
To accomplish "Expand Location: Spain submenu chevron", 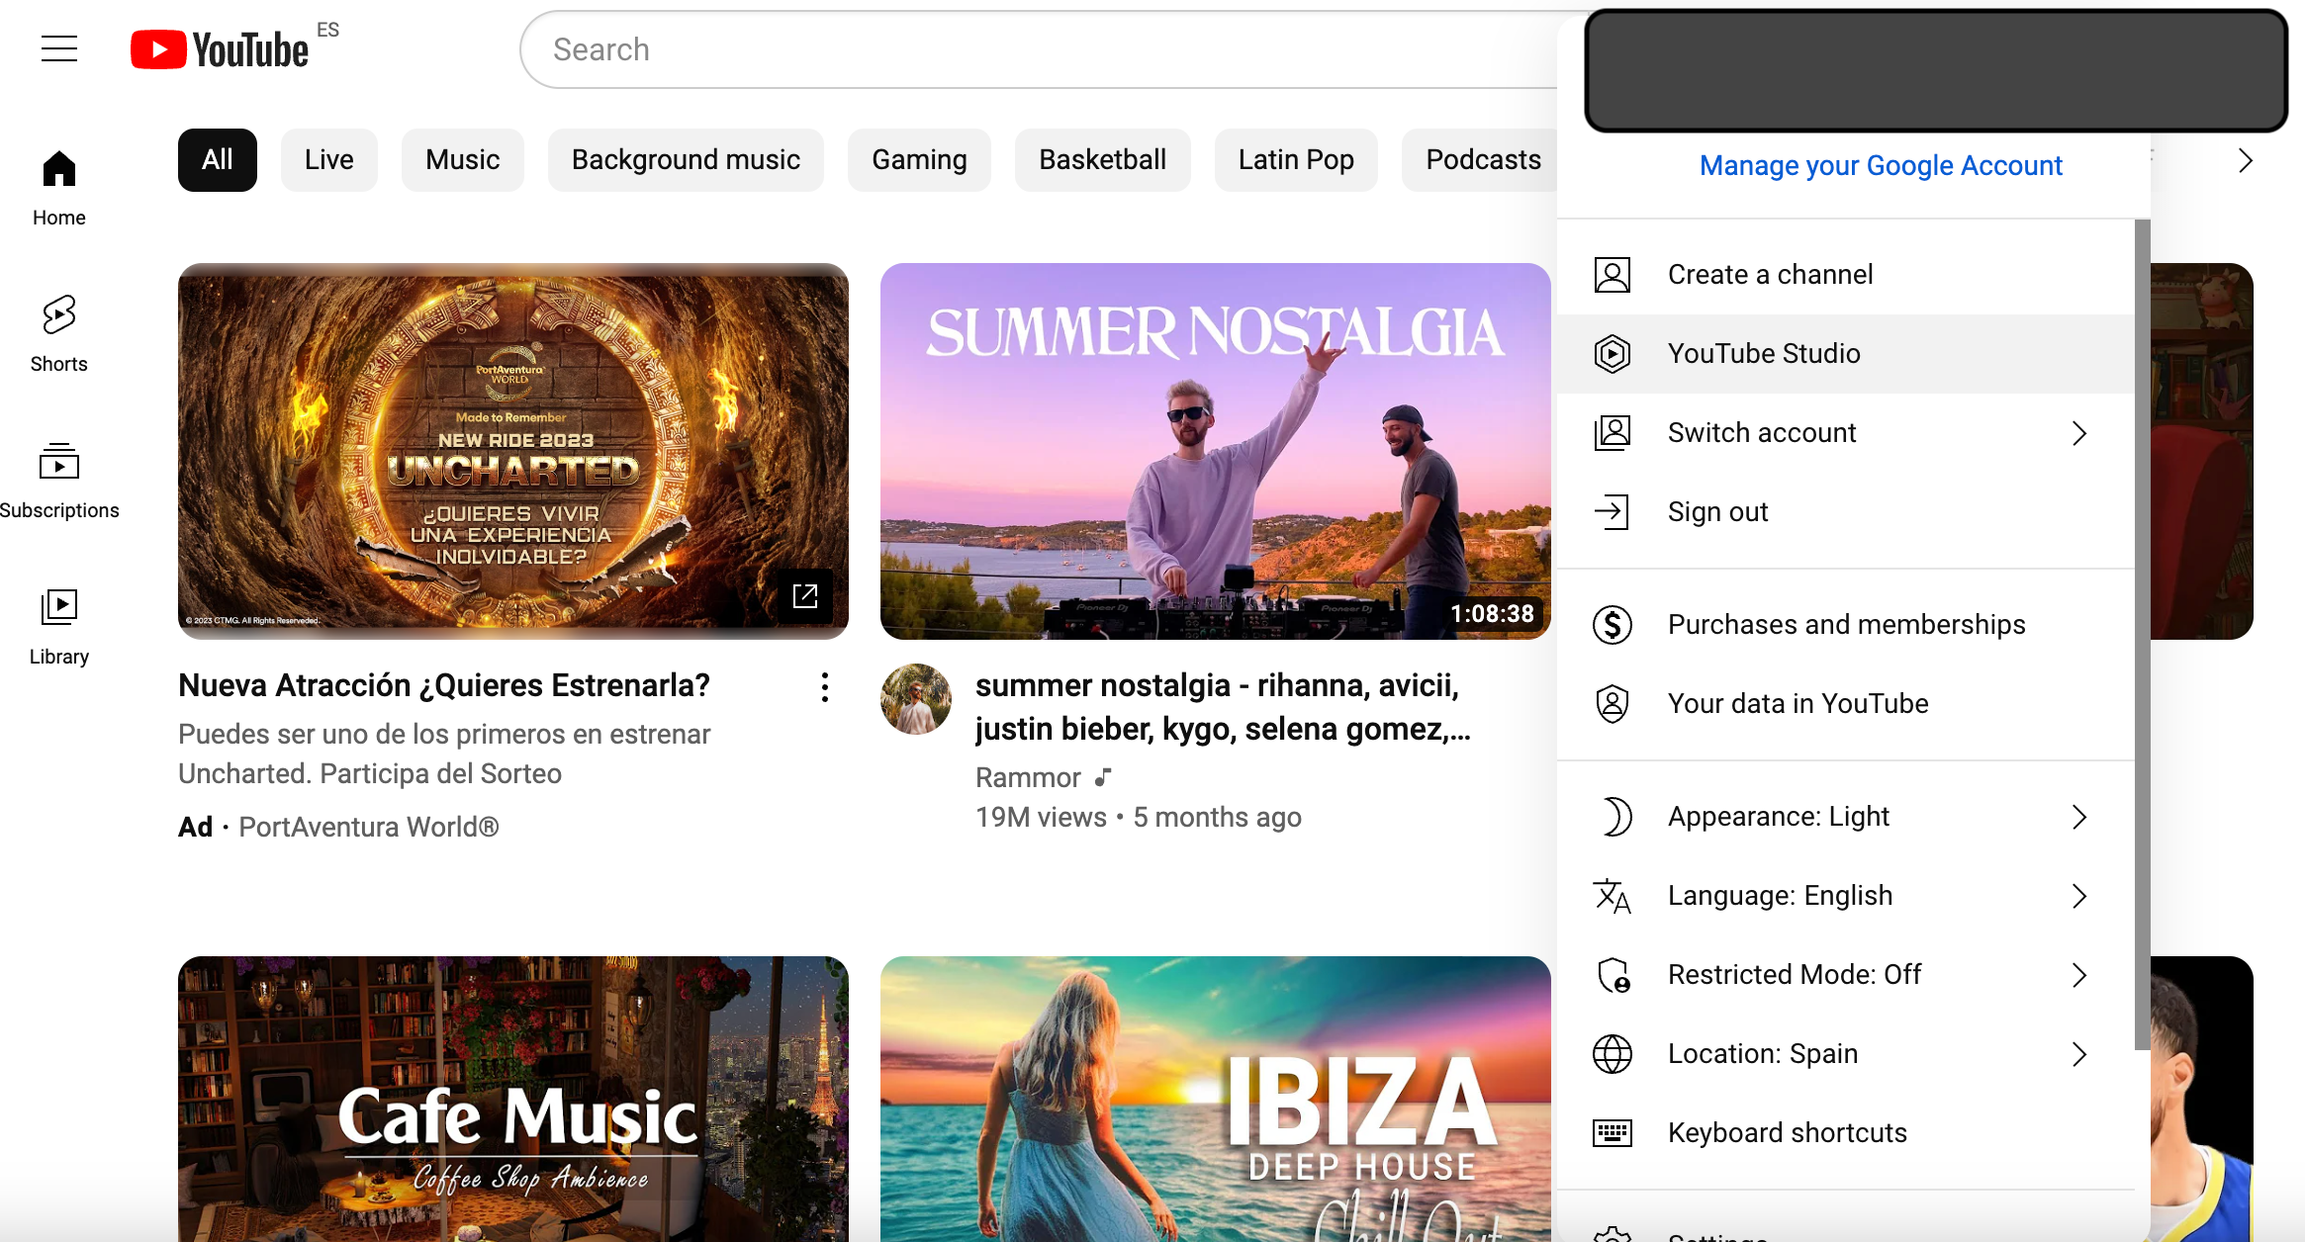I will click(x=2079, y=1054).
